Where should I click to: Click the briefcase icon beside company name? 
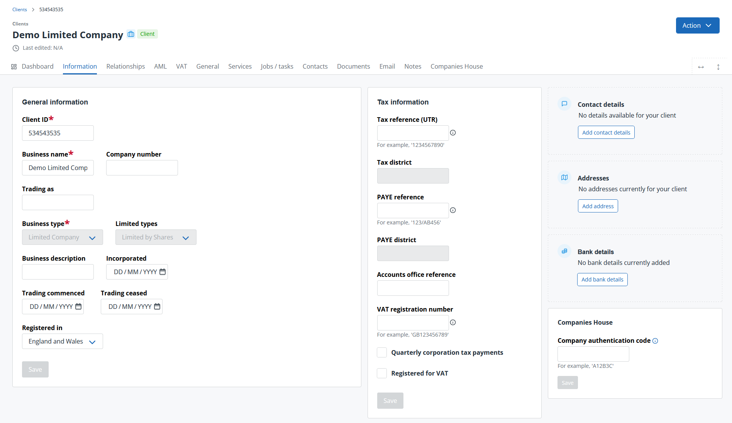click(131, 34)
